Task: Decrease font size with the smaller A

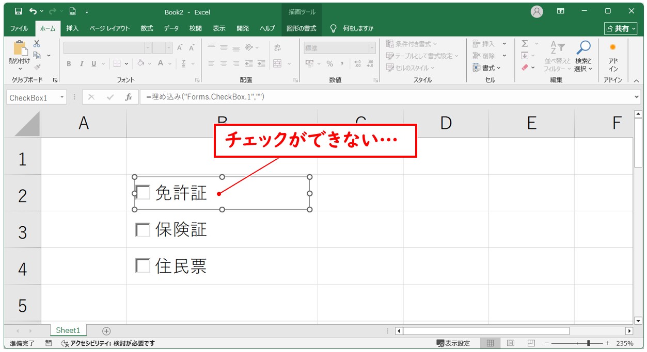Action: pos(192,48)
